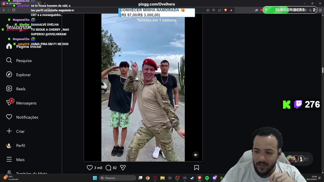324x182 pixels.
Task: Click install app icon in address bar
Action: [x=208, y=10]
